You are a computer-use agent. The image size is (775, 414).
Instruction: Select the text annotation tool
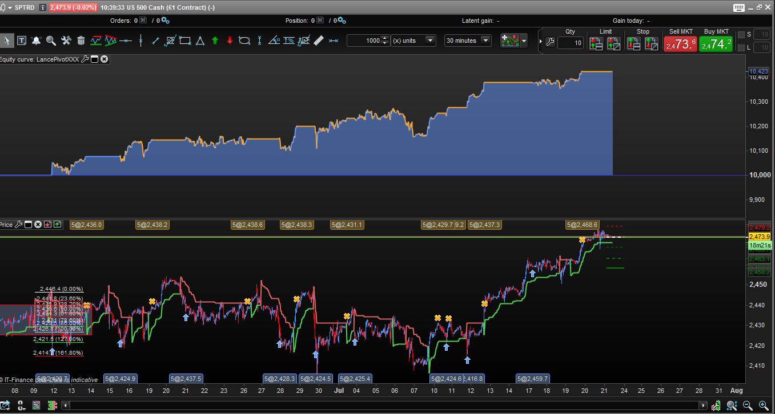[21, 40]
